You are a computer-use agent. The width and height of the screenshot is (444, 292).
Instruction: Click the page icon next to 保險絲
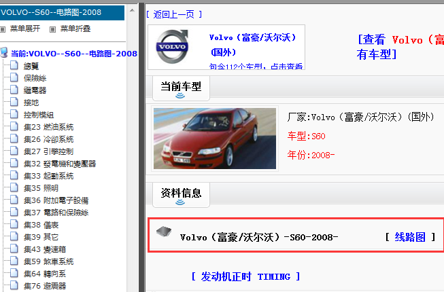pyautogui.click(x=14, y=77)
